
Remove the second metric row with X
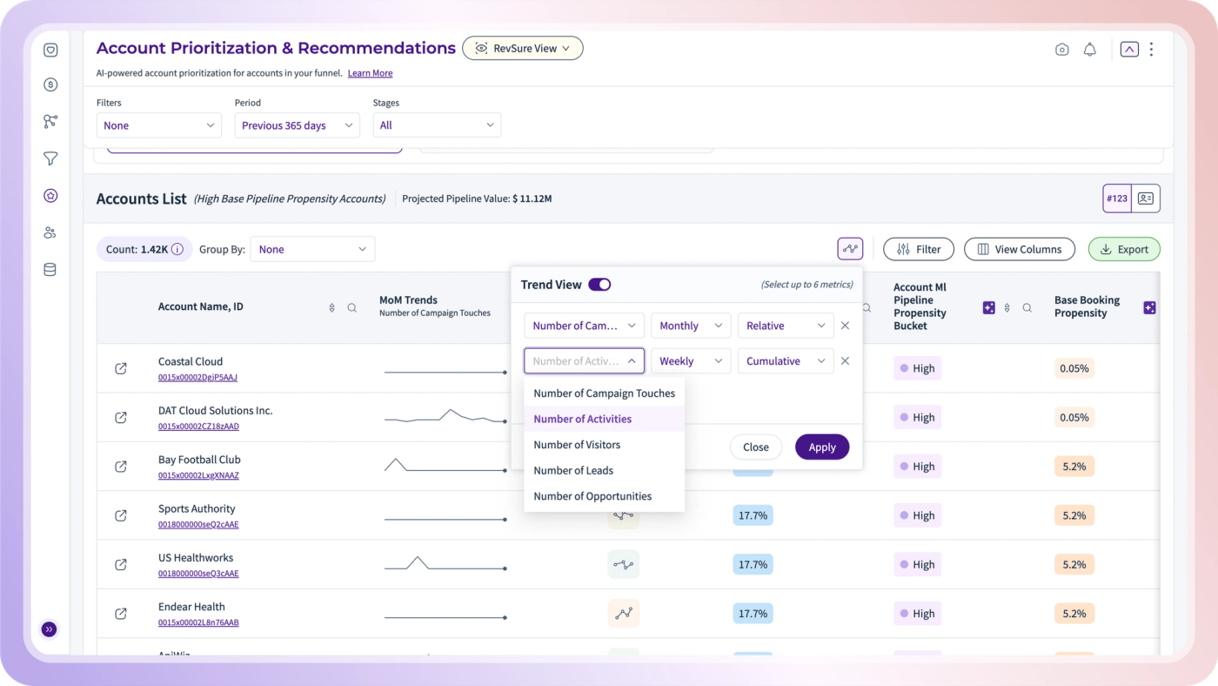[845, 360]
